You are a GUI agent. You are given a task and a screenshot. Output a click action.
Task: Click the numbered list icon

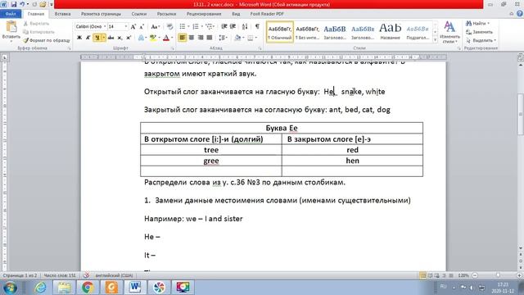pyautogui.click(x=196, y=26)
